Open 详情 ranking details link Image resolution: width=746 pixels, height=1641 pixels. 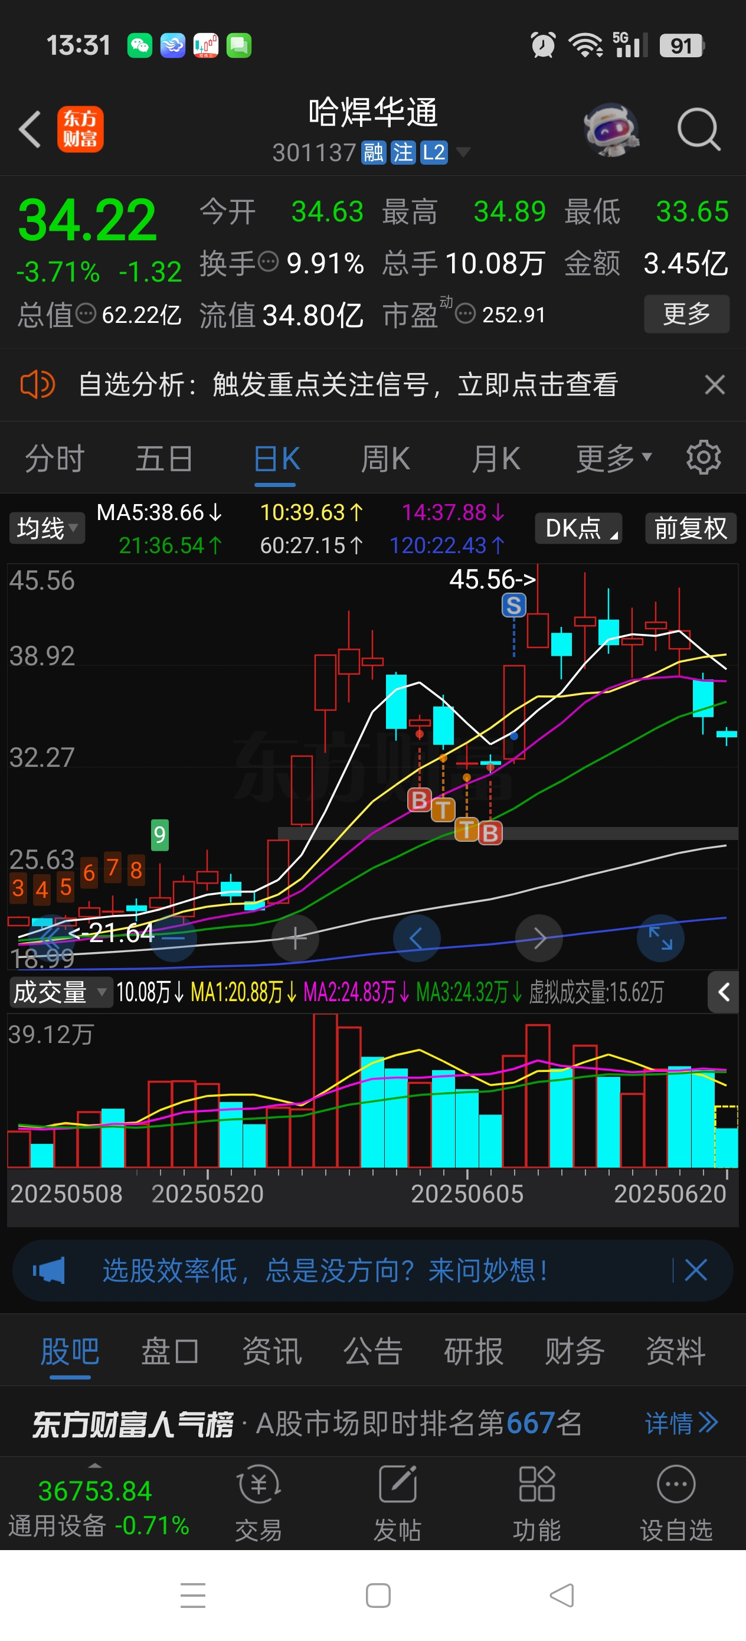pyautogui.click(x=682, y=1423)
